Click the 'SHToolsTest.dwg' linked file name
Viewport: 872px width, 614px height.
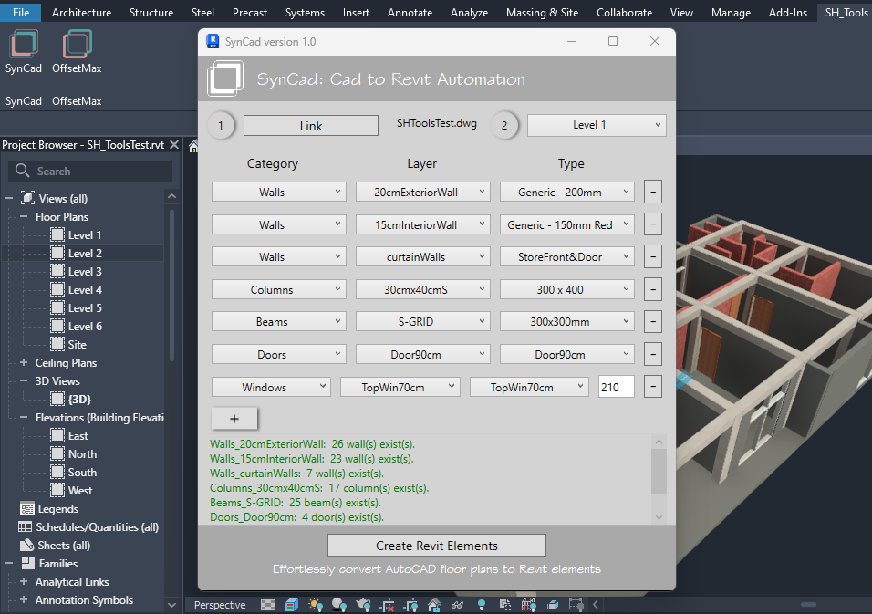(437, 123)
